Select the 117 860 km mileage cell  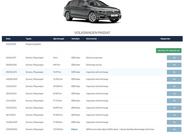point(58,122)
